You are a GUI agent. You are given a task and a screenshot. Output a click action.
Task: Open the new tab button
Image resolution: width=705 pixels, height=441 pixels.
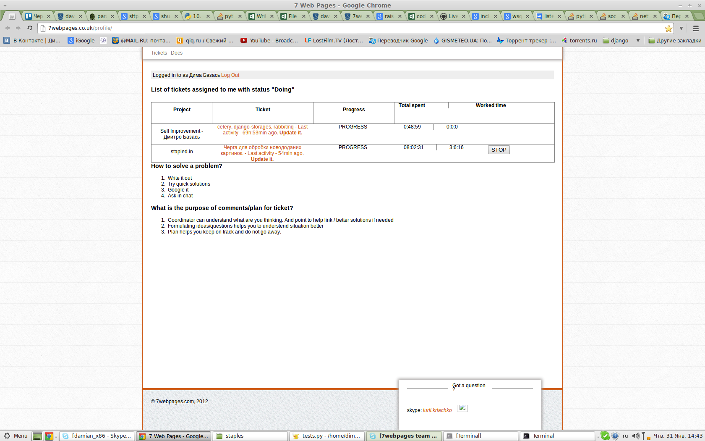coord(699,16)
